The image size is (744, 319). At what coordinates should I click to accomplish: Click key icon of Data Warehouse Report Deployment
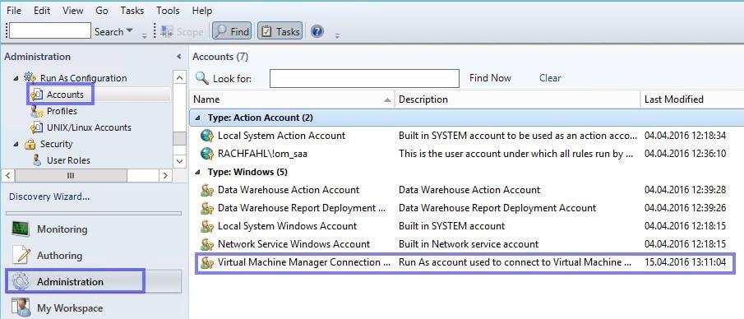(x=207, y=208)
